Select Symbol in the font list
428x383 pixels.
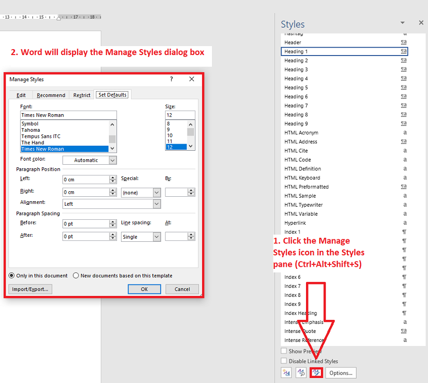tap(64, 124)
